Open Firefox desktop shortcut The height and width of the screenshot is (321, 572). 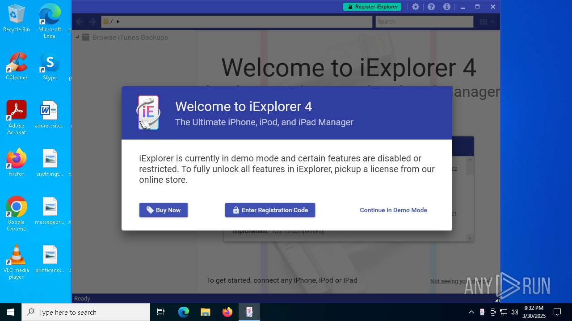click(17, 163)
